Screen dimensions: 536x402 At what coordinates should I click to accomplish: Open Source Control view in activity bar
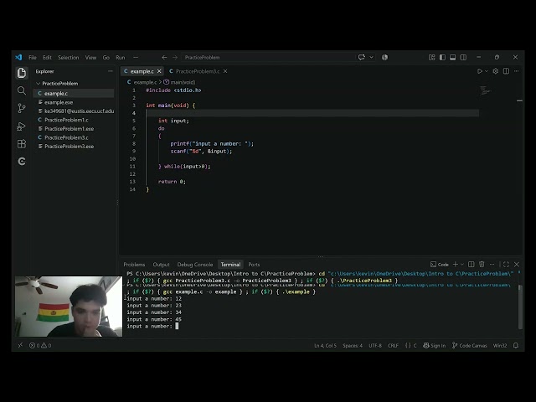[x=22, y=108]
